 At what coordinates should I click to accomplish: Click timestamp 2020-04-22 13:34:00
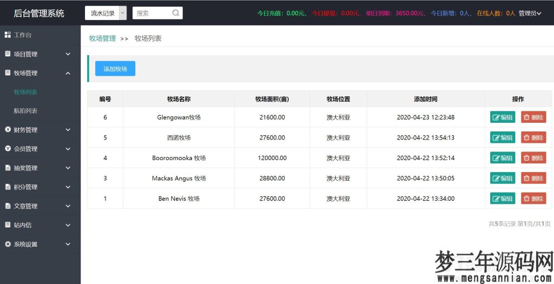(x=425, y=199)
